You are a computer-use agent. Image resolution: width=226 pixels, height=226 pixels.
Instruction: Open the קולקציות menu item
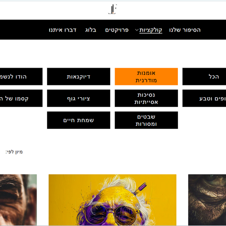(x=151, y=30)
